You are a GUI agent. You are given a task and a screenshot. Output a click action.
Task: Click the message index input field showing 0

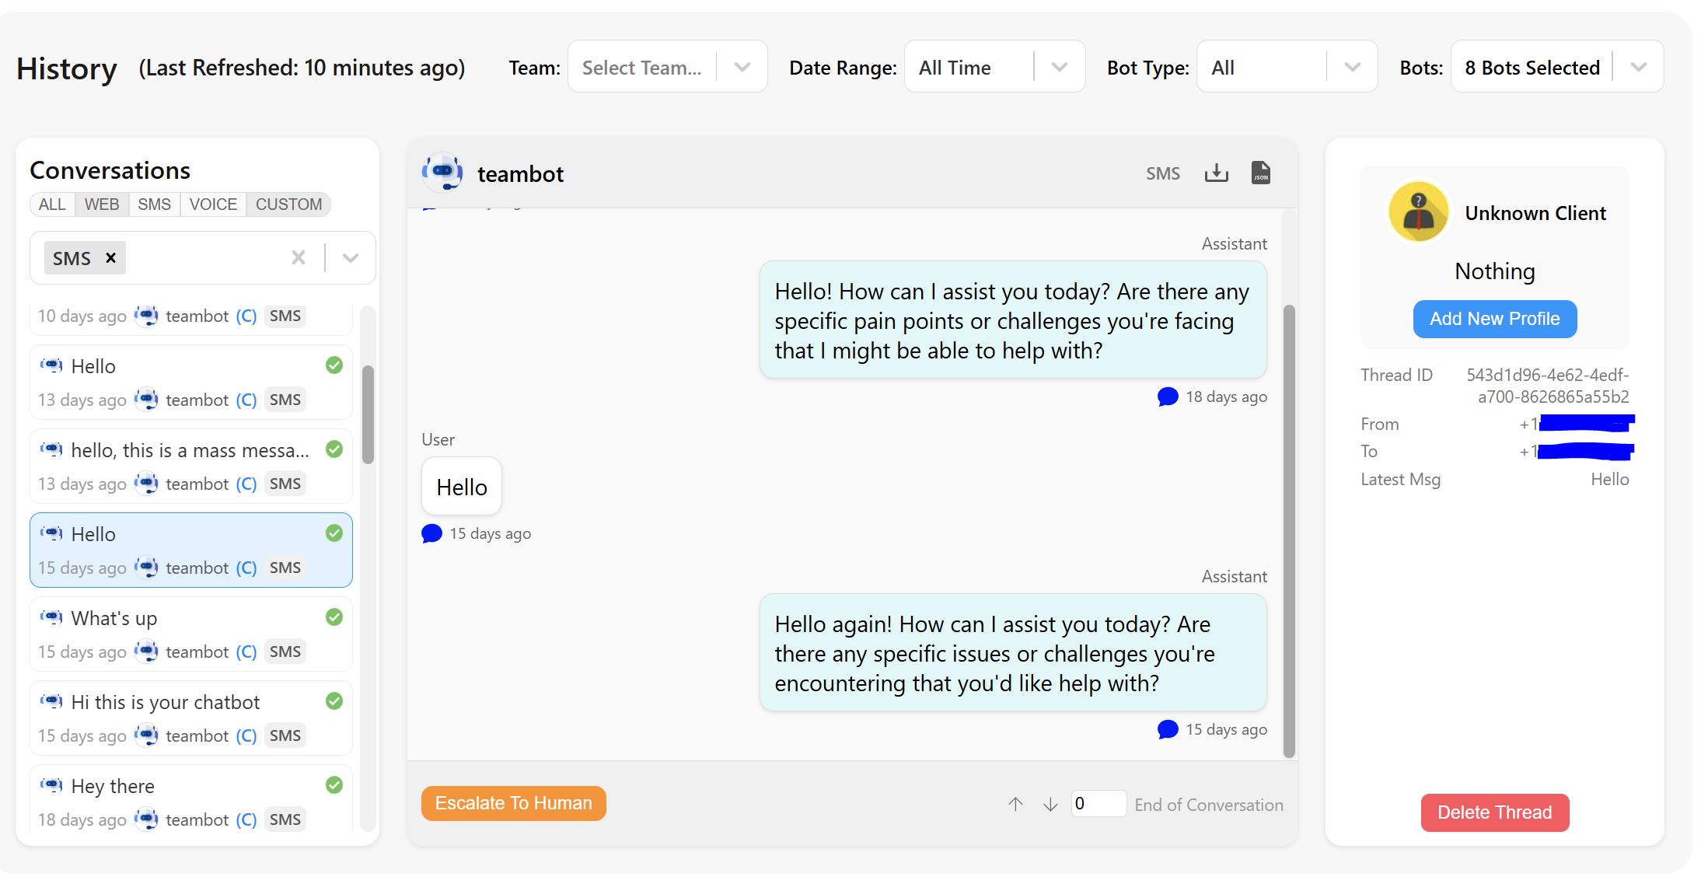[x=1098, y=804]
